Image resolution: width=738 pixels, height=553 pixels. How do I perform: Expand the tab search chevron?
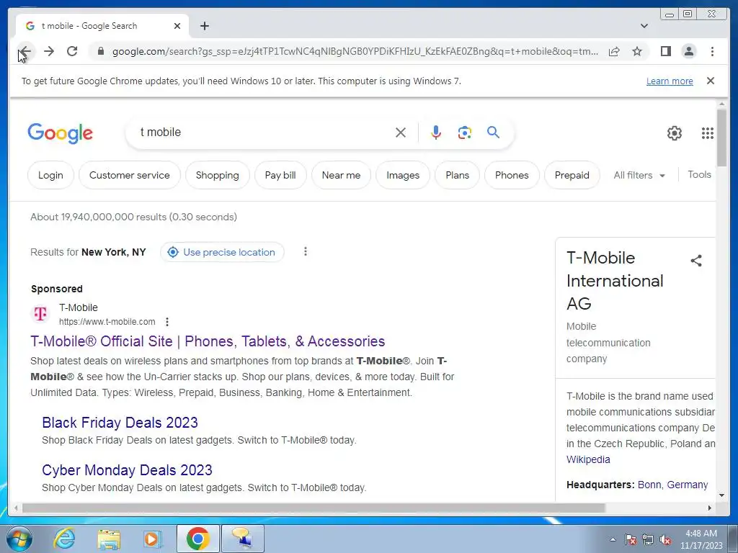[644, 26]
